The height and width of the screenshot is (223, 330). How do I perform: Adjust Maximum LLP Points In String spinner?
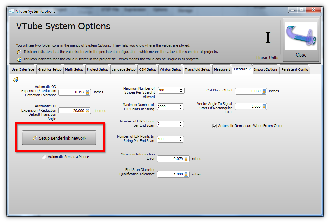tap(181, 107)
